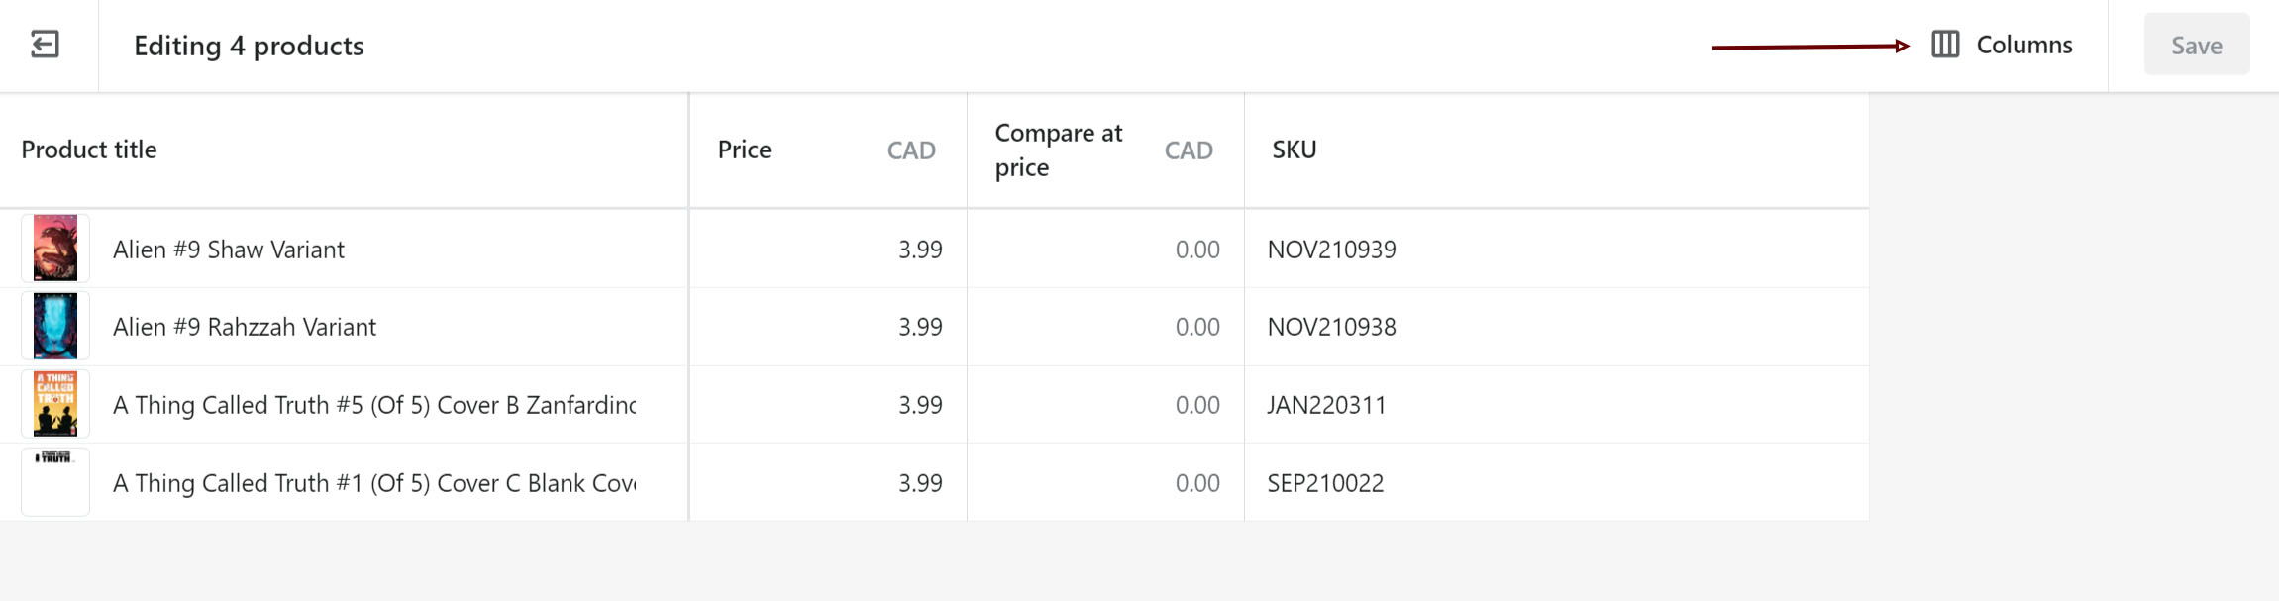Image resolution: width=2279 pixels, height=601 pixels.
Task: Open Alien #9 Rahzzah Variant thumbnail
Action: [x=55, y=326]
